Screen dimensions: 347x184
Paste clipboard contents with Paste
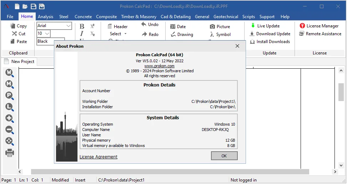click(x=19, y=42)
